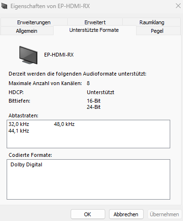The width and height of the screenshot is (183, 221).
Task: Select 32,0 kHz in Abtastraten list
Action: (19, 124)
